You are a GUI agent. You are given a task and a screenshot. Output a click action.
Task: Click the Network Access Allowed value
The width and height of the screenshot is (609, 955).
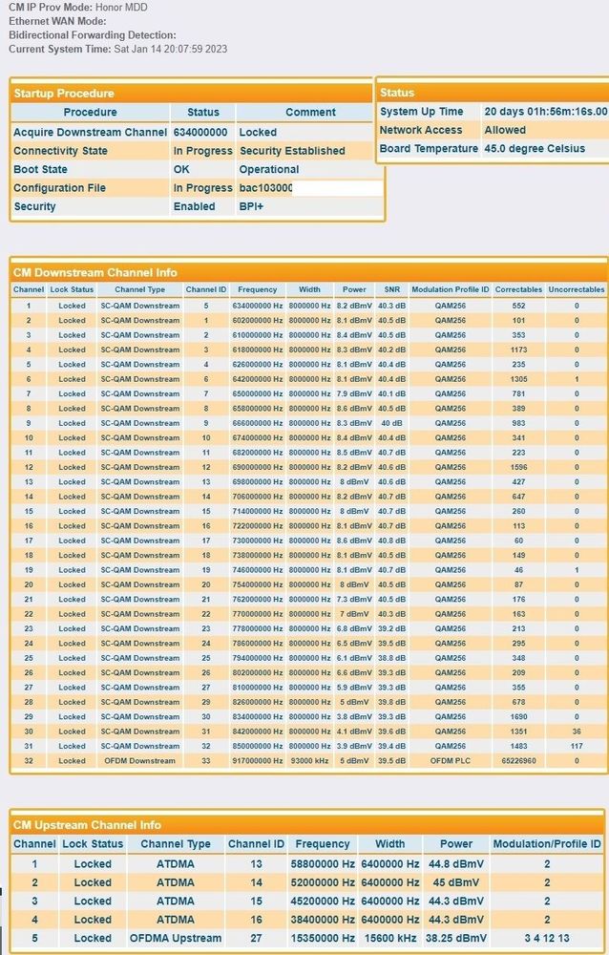pos(505,130)
